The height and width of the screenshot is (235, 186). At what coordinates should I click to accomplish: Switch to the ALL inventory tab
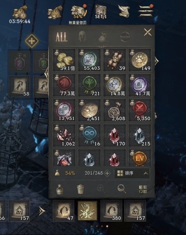coord(62,37)
